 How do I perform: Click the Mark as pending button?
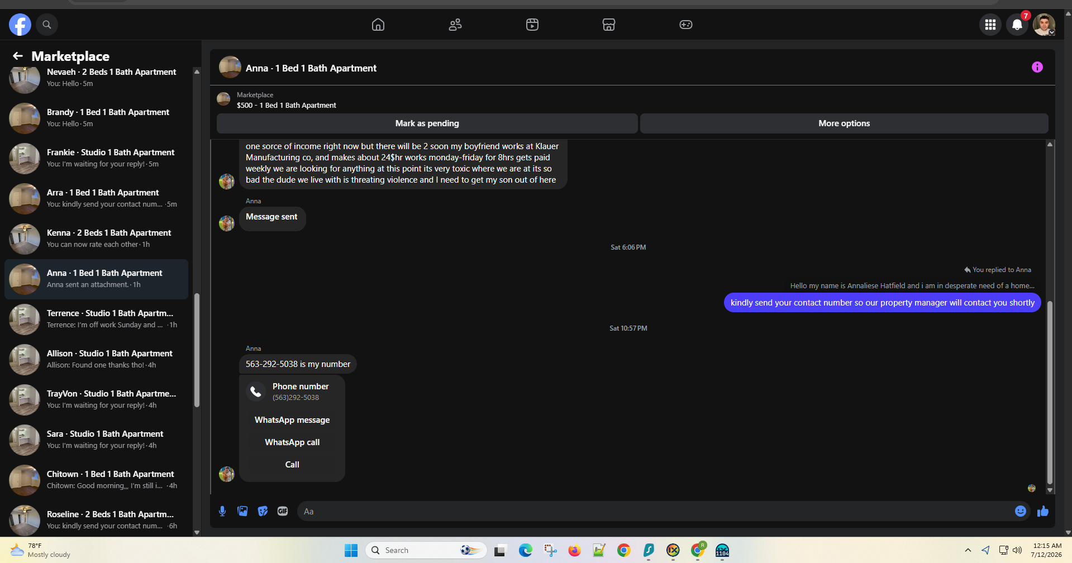(x=427, y=123)
